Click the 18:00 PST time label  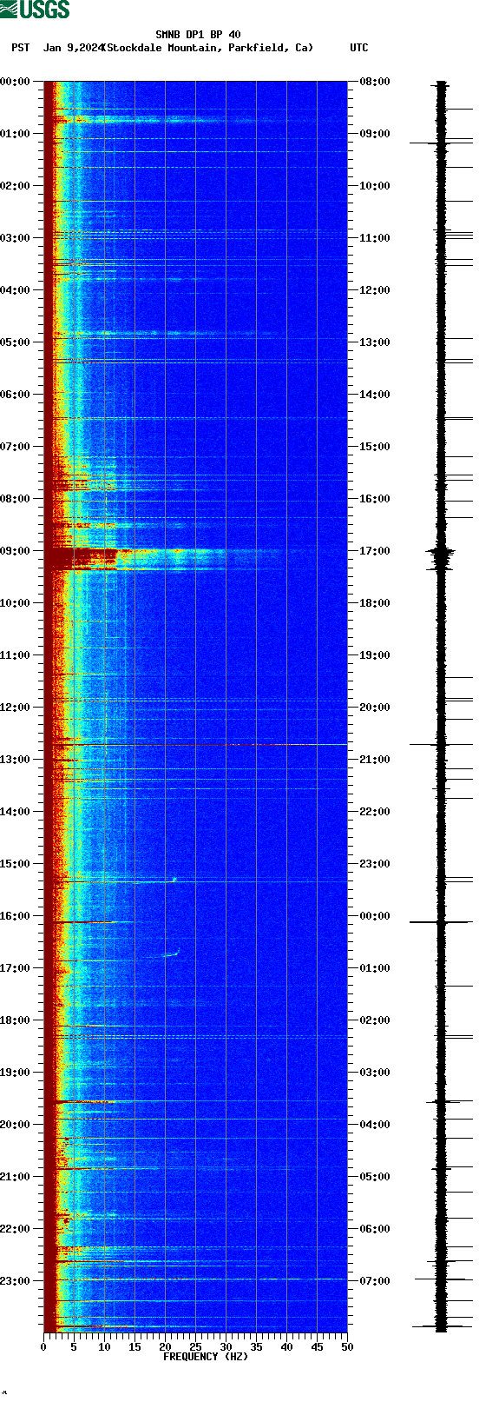click(x=15, y=1020)
